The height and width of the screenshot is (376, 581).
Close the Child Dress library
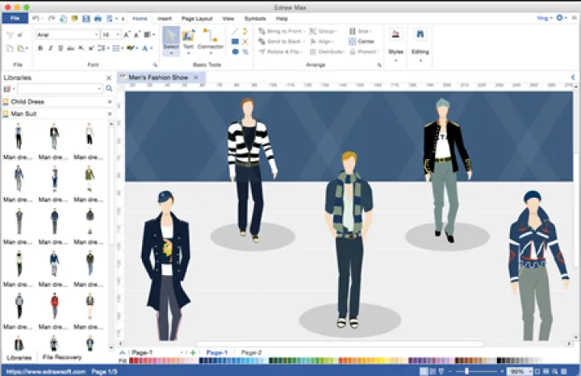tap(110, 102)
